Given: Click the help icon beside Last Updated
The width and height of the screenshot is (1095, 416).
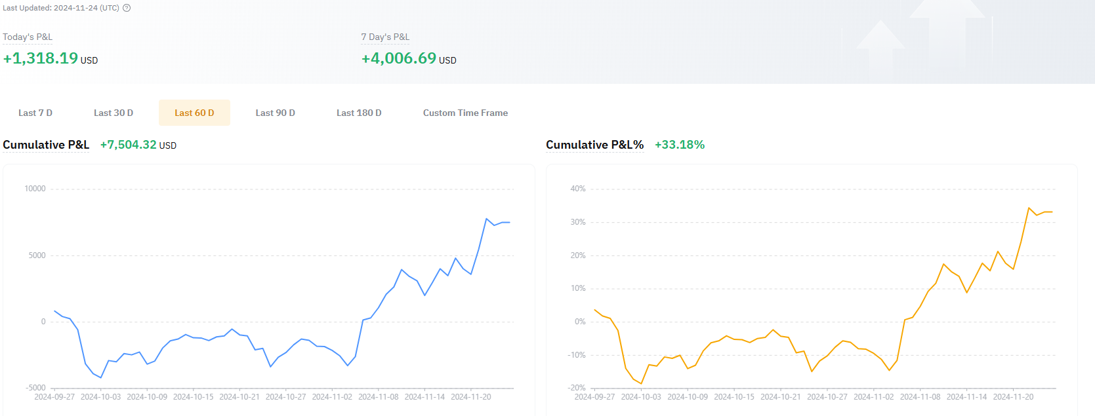Looking at the screenshot, I should click(x=127, y=8).
